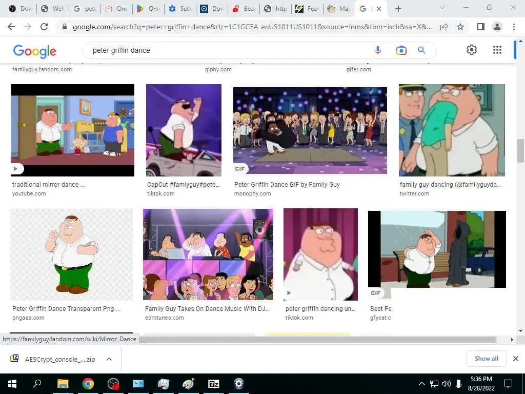Screen dimensions: 525x394
Task: Open a new browser tab
Action: click(398, 9)
